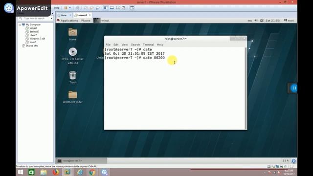
Task: Revert the VM to previous snapshot
Action: coord(92,8)
